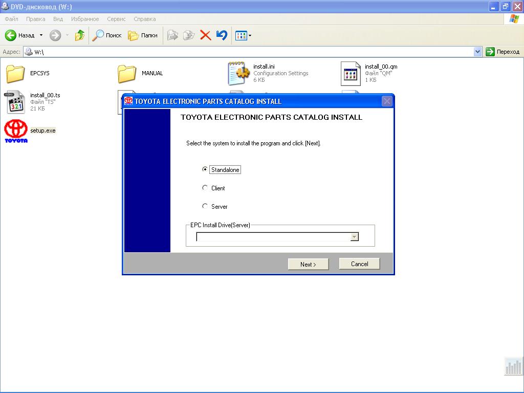Select the EPCSYS folder icon

click(x=15, y=74)
